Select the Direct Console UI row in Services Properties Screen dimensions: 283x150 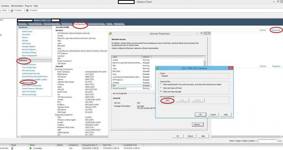(131, 89)
